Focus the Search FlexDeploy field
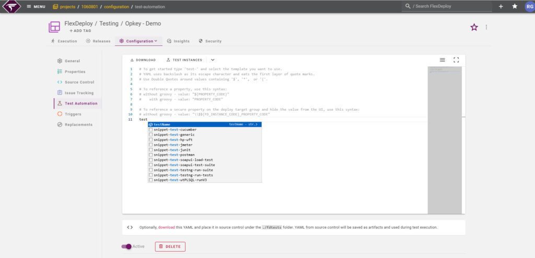The height and width of the screenshot is (258, 535). click(x=447, y=6)
